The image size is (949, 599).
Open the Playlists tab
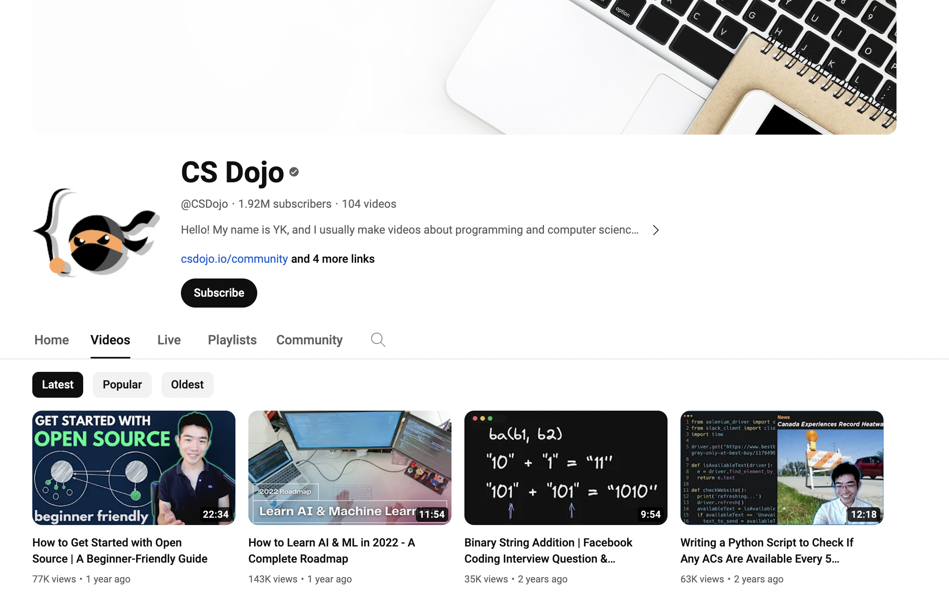tap(231, 340)
